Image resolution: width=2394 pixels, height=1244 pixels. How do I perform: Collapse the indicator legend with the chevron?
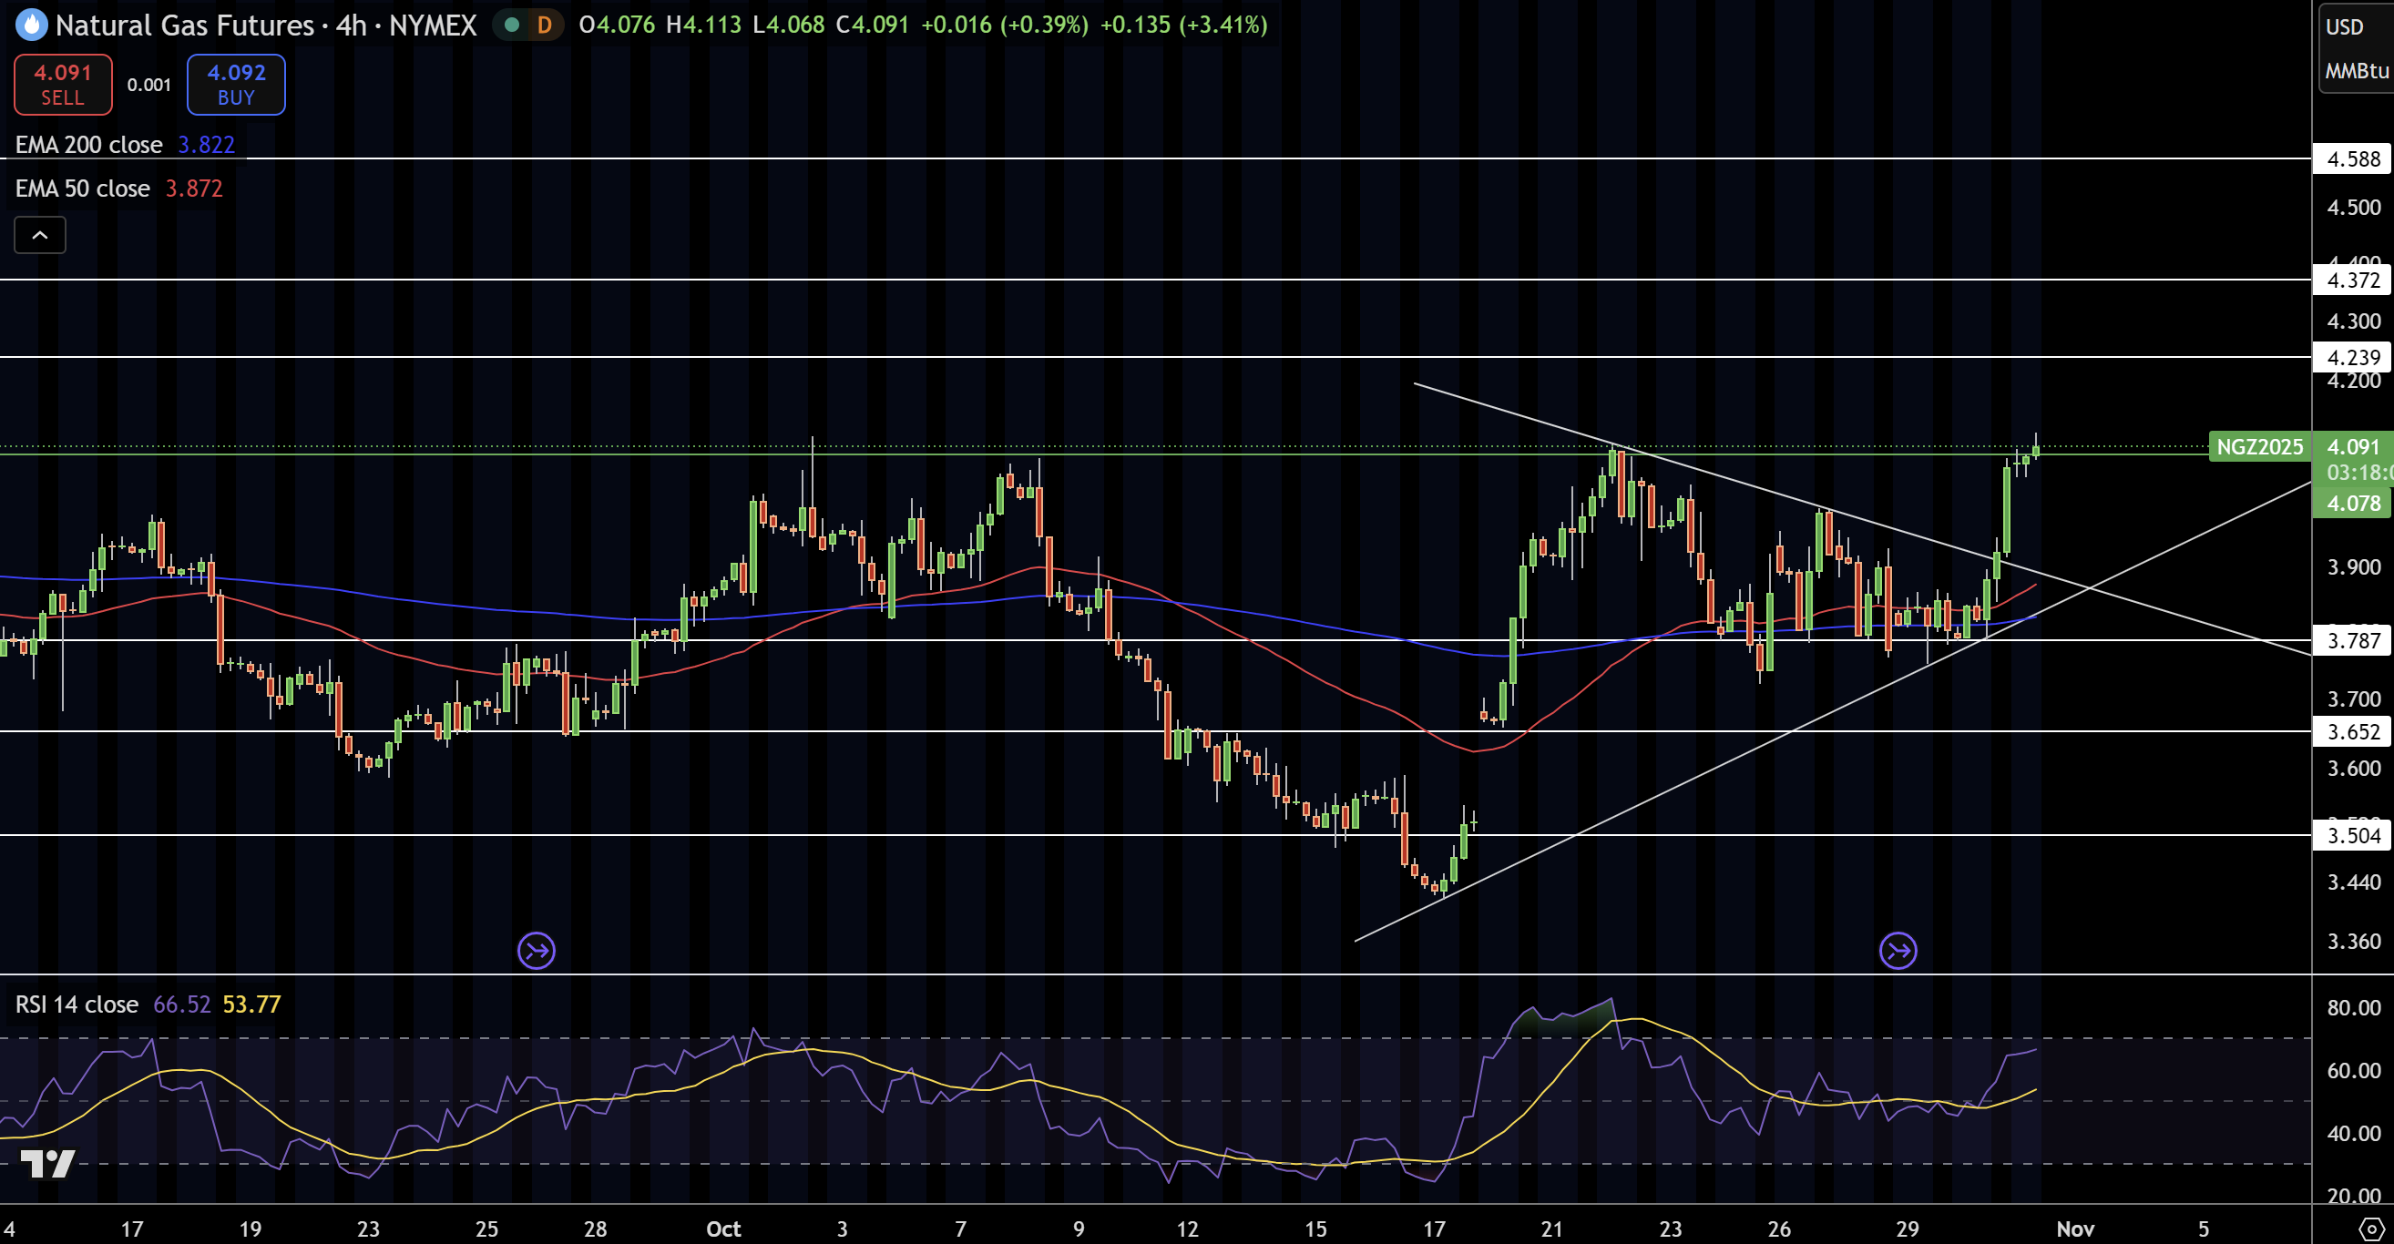tap(40, 235)
